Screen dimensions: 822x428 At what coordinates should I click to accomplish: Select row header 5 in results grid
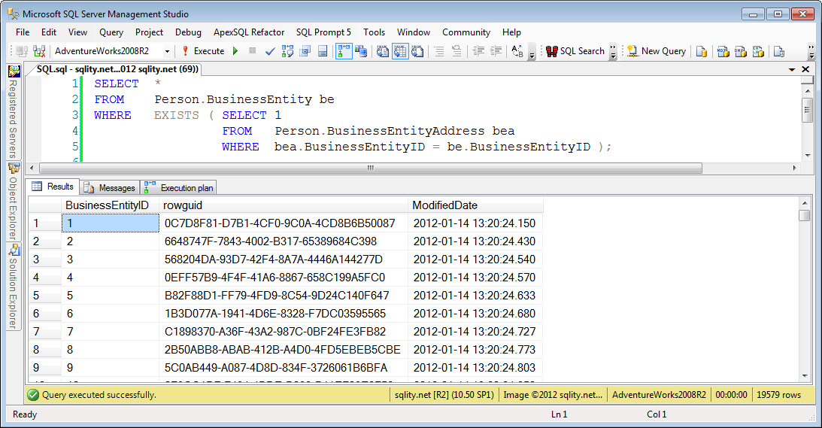point(45,296)
